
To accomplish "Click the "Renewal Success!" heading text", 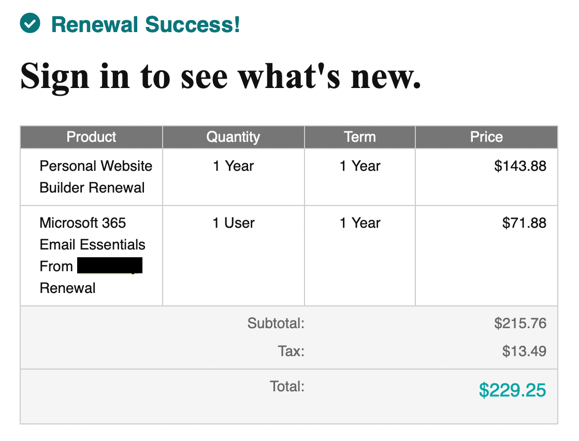I will tap(146, 24).
